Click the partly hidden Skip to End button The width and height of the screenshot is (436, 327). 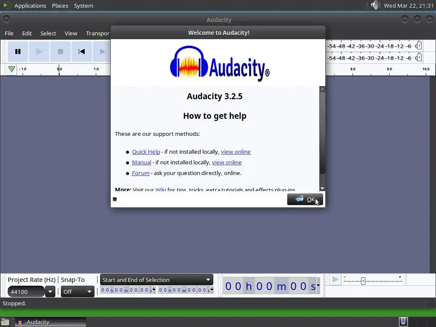pyautogui.click(x=102, y=52)
